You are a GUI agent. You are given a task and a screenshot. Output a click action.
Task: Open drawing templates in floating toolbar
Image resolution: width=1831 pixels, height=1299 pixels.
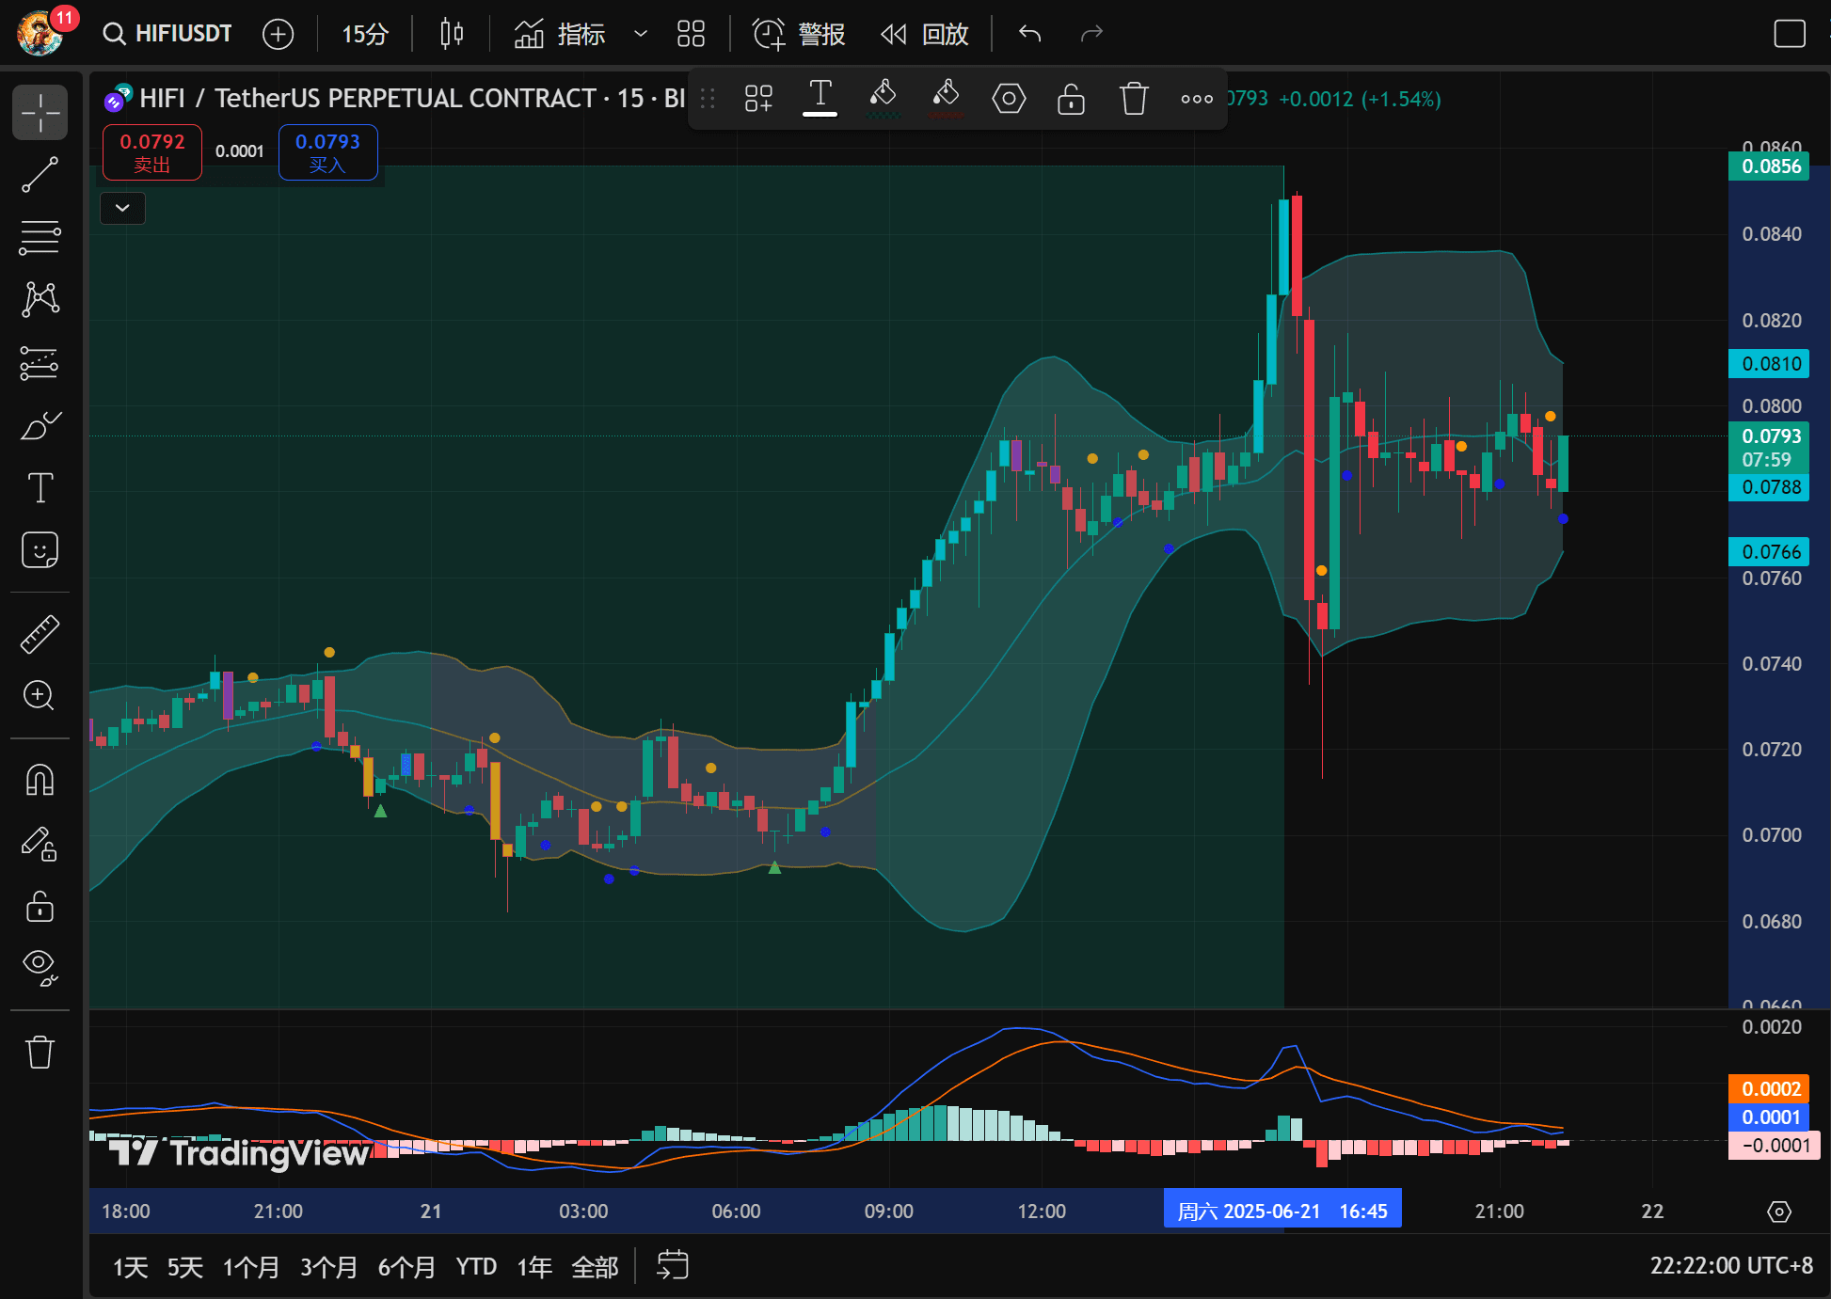[x=758, y=98]
